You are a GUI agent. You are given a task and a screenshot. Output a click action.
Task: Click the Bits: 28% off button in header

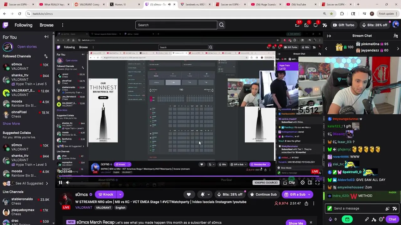pos(374,25)
